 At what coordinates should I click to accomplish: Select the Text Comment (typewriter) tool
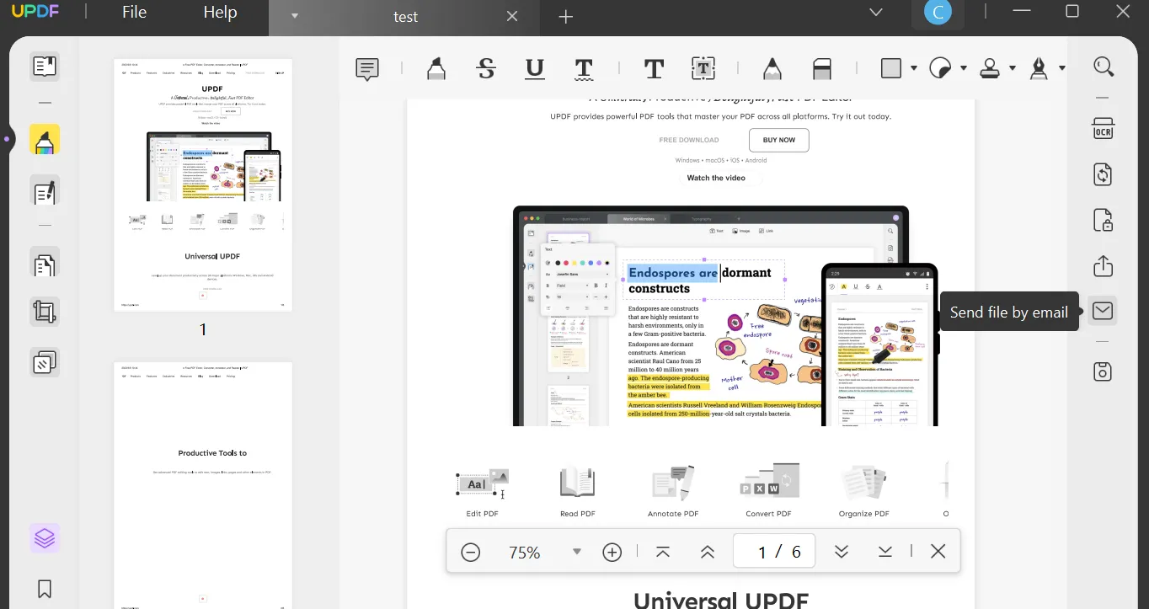(x=654, y=68)
